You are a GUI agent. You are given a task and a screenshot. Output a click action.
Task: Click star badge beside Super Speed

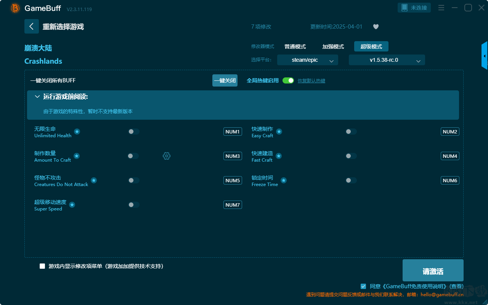click(72, 205)
